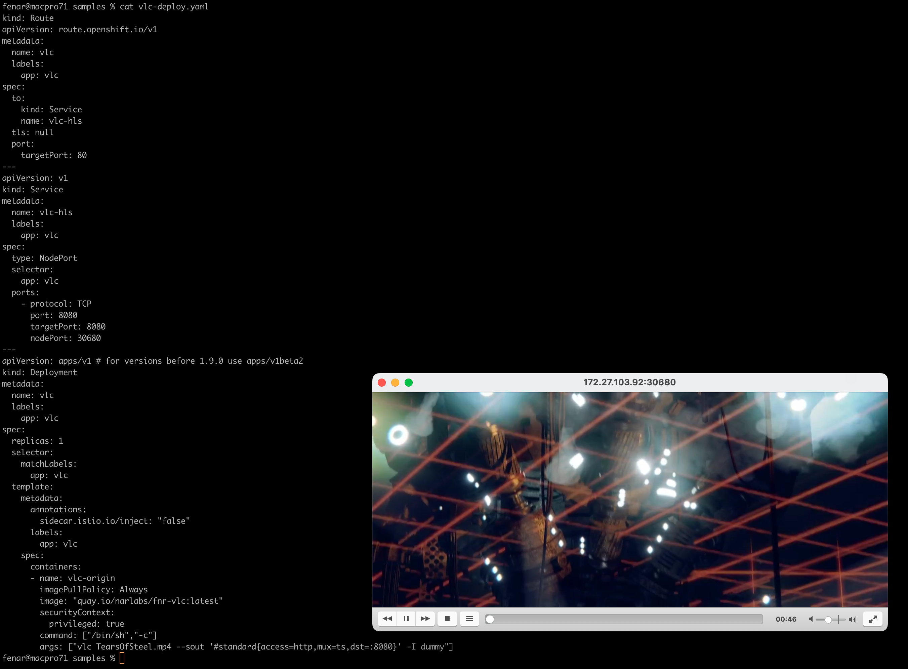Close the VLC player window
Viewport: 908px width, 669px height.
coord(382,383)
